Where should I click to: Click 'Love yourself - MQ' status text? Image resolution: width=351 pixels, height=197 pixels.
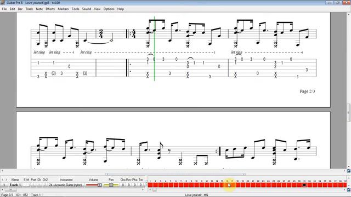(196, 195)
